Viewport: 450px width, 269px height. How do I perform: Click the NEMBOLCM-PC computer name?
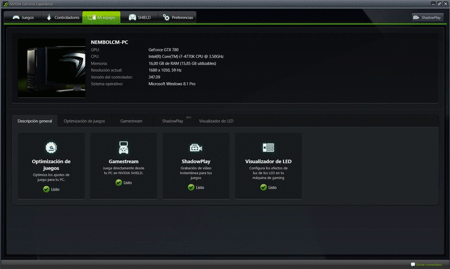coord(109,42)
